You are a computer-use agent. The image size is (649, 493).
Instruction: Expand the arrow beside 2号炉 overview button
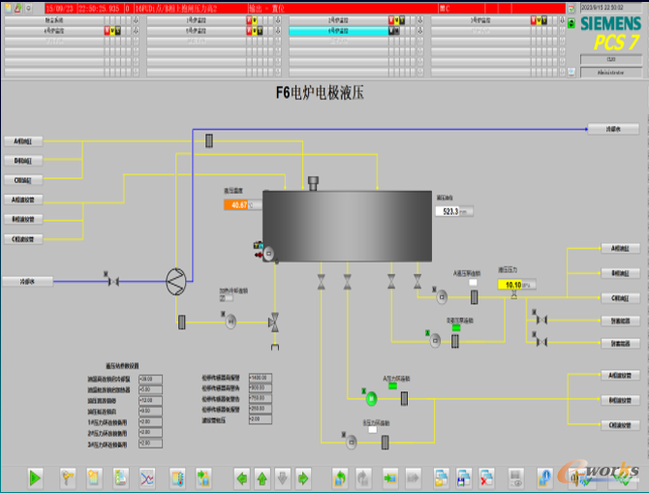(420, 20)
